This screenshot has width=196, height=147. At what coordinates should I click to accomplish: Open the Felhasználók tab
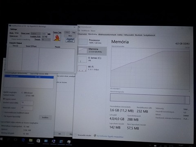[x=129, y=35]
